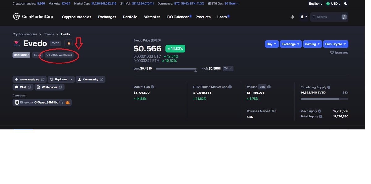Viewport: 371px width, 184px height.
Task: Click the Evedo token logo
Action: click(x=17, y=43)
